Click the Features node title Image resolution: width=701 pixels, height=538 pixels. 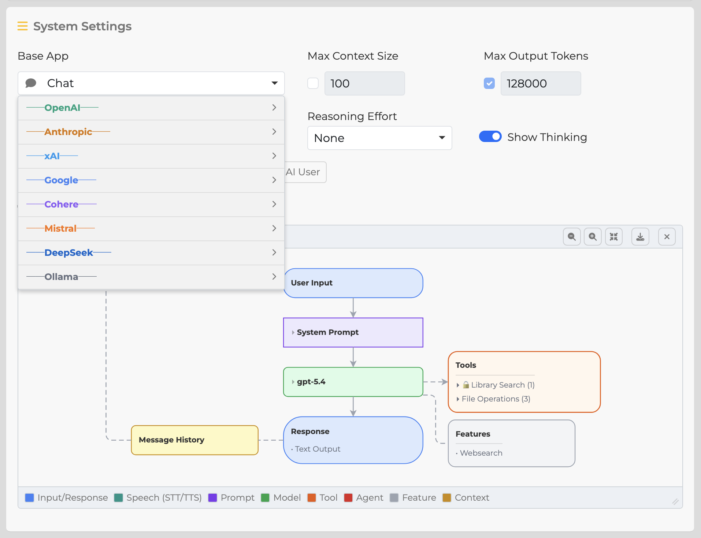click(473, 434)
